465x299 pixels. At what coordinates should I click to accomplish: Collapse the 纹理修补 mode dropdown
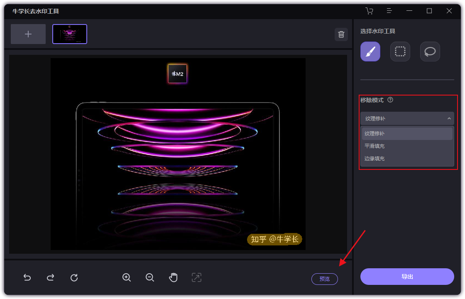(407, 118)
